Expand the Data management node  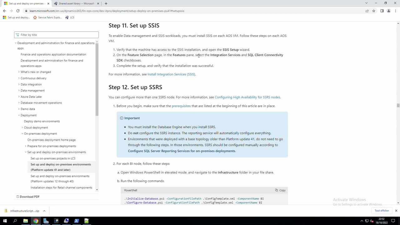tap(19, 91)
